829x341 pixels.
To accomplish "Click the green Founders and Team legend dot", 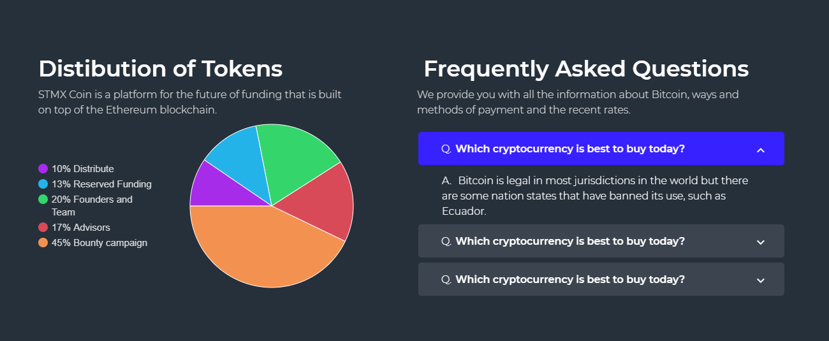I will click(43, 200).
